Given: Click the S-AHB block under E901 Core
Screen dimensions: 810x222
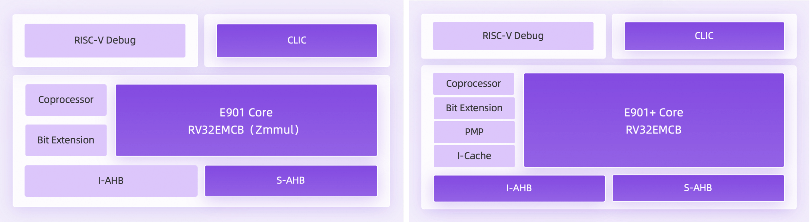Looking at the screenshot, I should 291,181.
